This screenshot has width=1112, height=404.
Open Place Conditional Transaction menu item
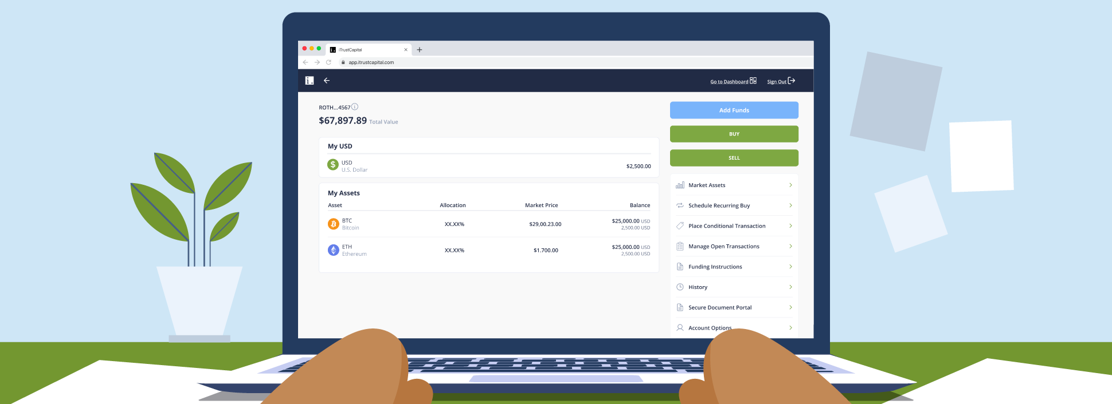726,226
